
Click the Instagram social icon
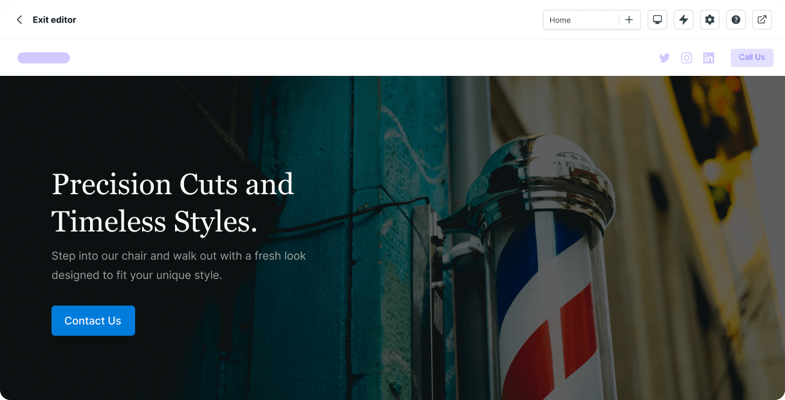[x=687, y=58]
